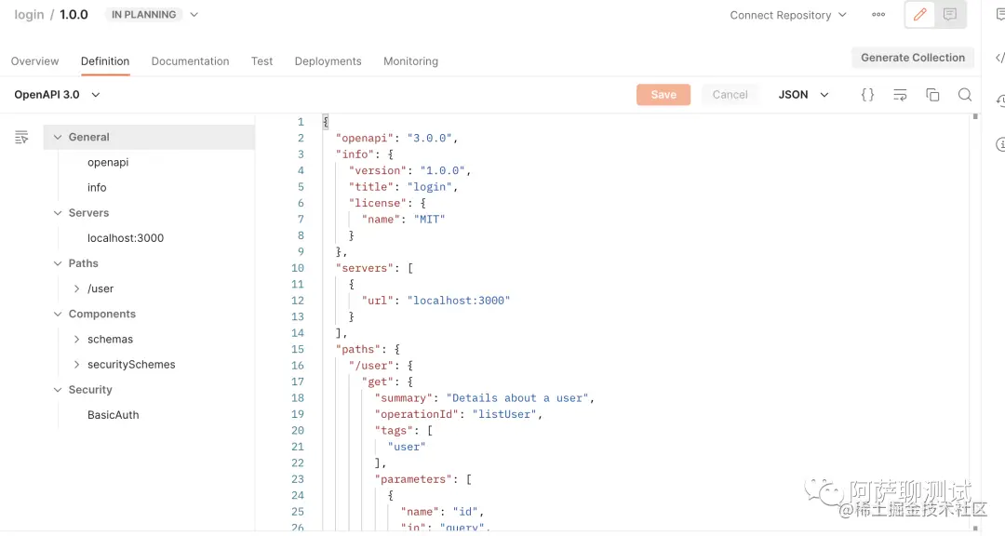
Task: Select the info outline item
Action: pos(97,188)
